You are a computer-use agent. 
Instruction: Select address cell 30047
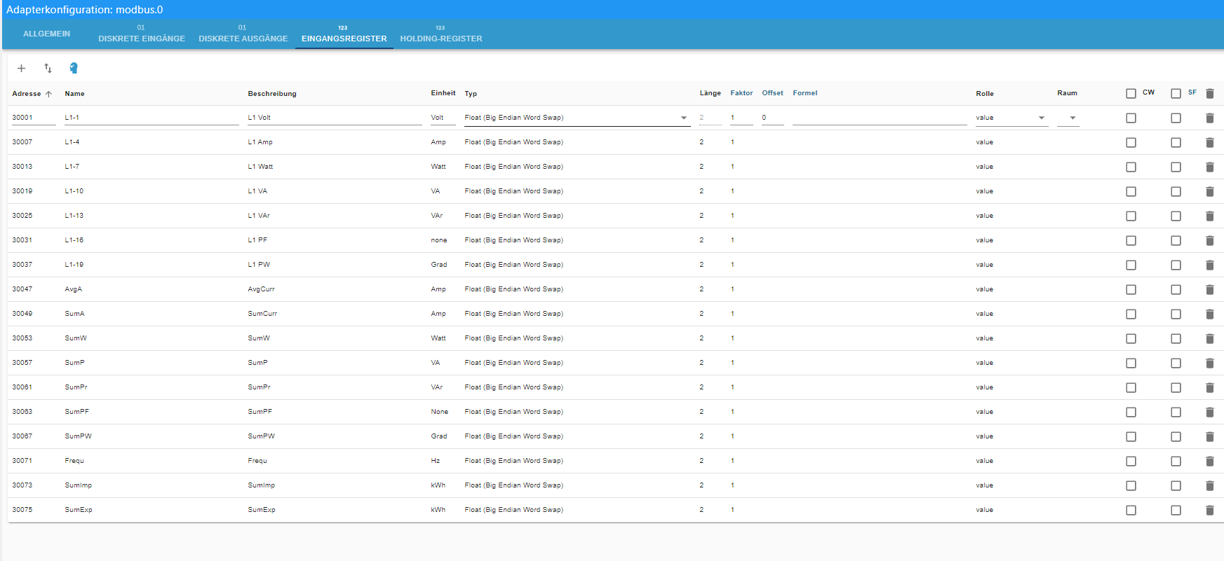click(x=22, y=289)
